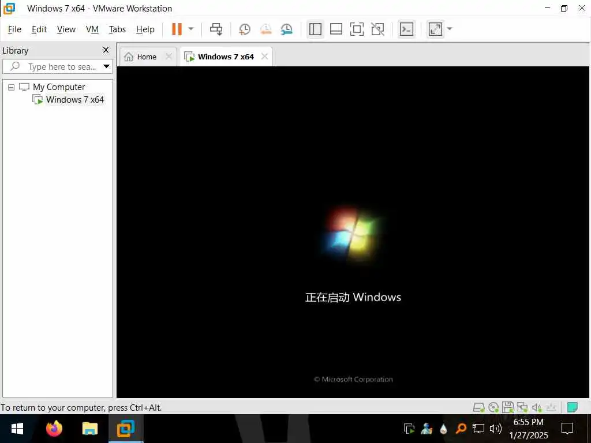This screenshot has height=443, width=591.
Task: Toggle the thumbnail bar view
Action: pos(336,29)
